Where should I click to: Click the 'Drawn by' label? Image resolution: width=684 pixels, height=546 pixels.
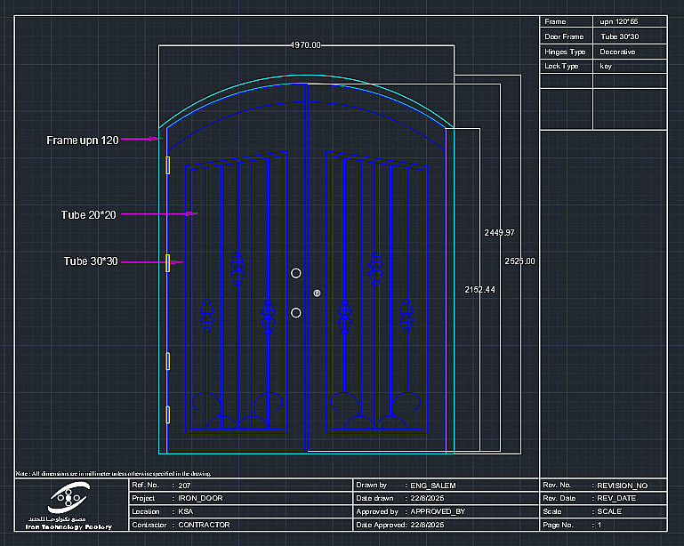(x=371, y=485)
